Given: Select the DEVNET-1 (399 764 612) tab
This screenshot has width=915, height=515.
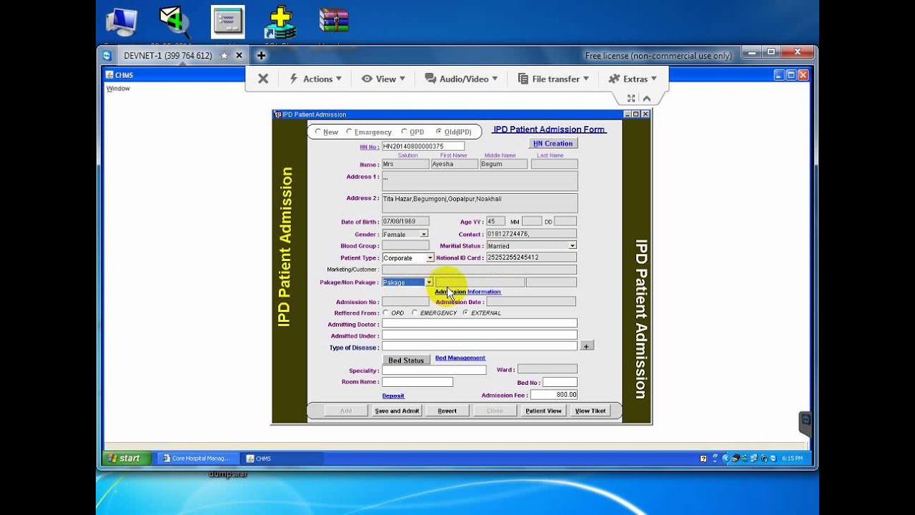Looking at the screenshot, I should 167,56.
